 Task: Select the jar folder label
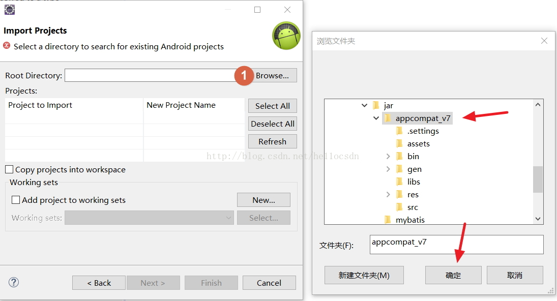[x=388, y=105]
